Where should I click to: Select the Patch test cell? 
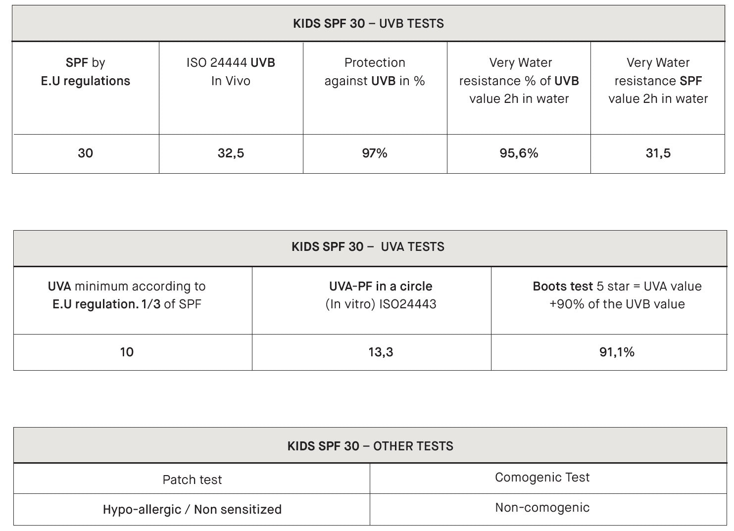(192, 480)
